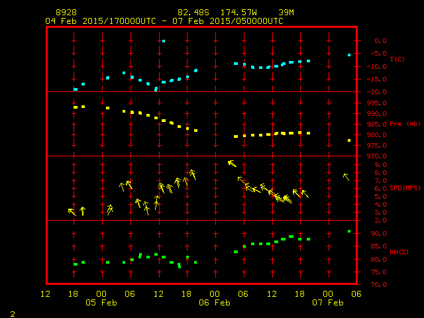Image resolution: width=424 pixels, height=318 pixels.
Task: Click the 7.0 wind speed tick label
Action: pos(380,181)
